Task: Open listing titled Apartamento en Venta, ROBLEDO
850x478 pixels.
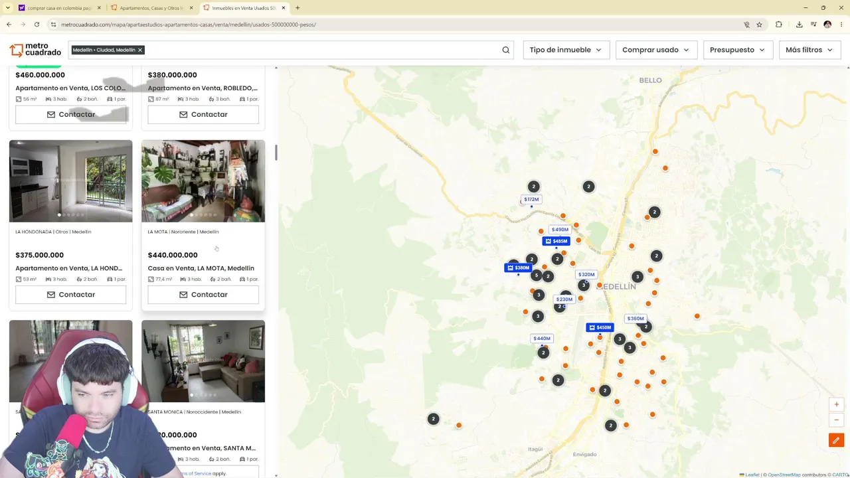Action: tap(203, 88)
